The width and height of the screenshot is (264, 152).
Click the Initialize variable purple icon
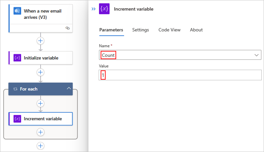[x=17, y=58]
